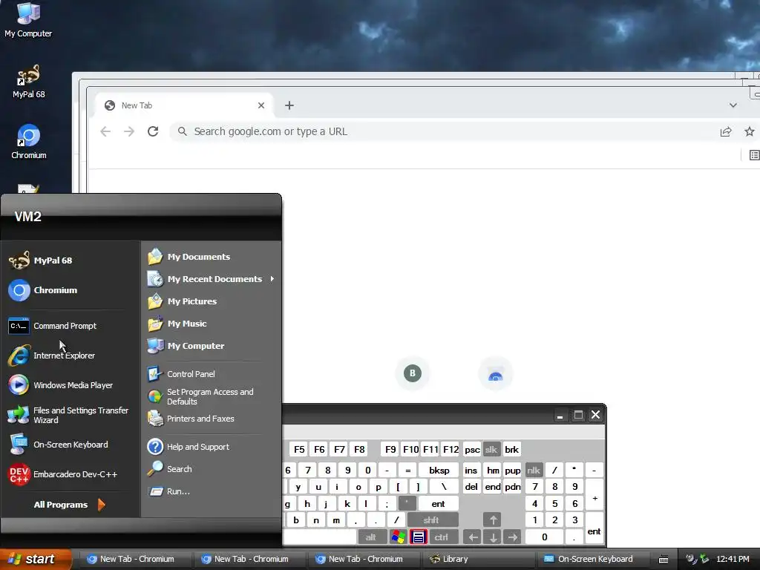Switch to third New Tab - Chromium taskbar button
This screenshot has height=570, width=760.
pos(363,559)
